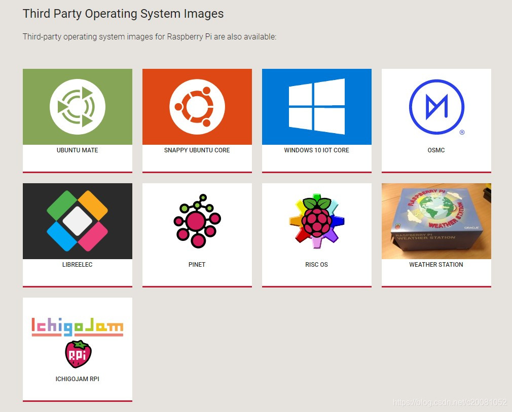Choose the RISC OS raspberry cog logo
The image size is (512, 412).
pos(317,221)
